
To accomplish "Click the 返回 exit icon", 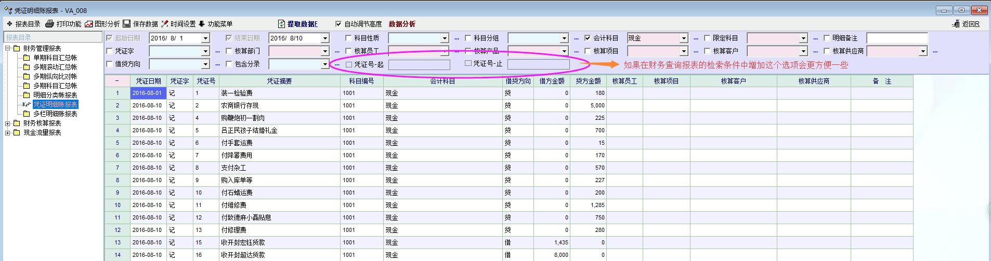I will [x=956, y=24].
